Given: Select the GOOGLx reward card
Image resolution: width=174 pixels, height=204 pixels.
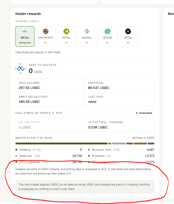Looking at the screenshot, I should (x=87, y=36).
